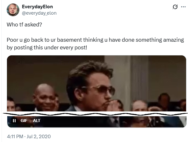Screen dimensions: 188x142
Task: Click the Jul 2, 2020 date text
Action: [x=39, y=137]
